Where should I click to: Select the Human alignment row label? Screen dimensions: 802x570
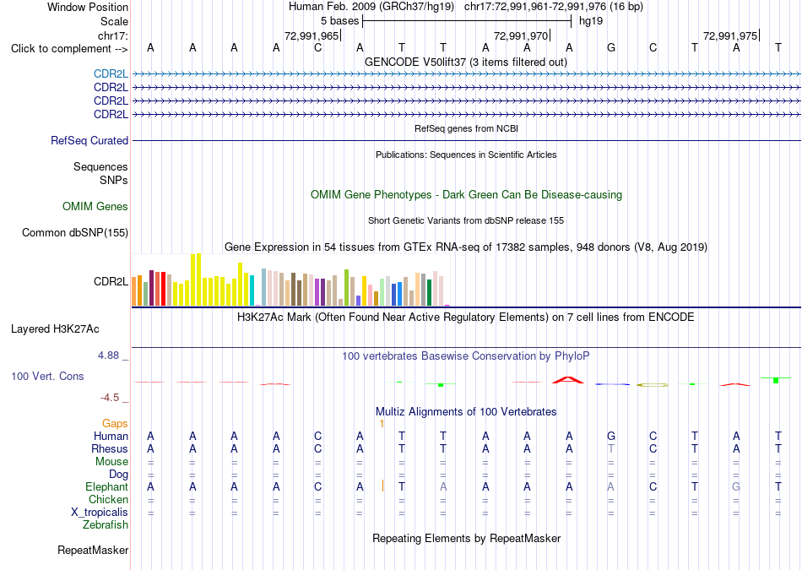111,436
